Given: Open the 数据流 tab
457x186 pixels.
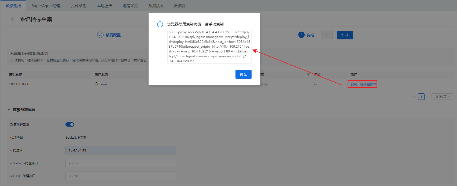Looking at the screenshot, I should click(180, 6).
